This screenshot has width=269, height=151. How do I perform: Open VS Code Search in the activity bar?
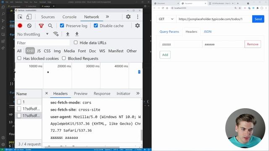click(x=3, y=14)
